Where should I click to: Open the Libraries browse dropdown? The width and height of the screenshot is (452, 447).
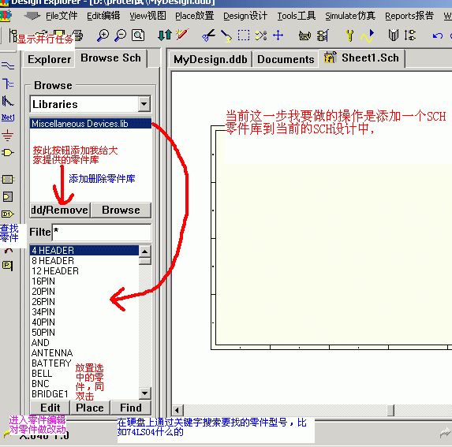click(x=144, y=104)
